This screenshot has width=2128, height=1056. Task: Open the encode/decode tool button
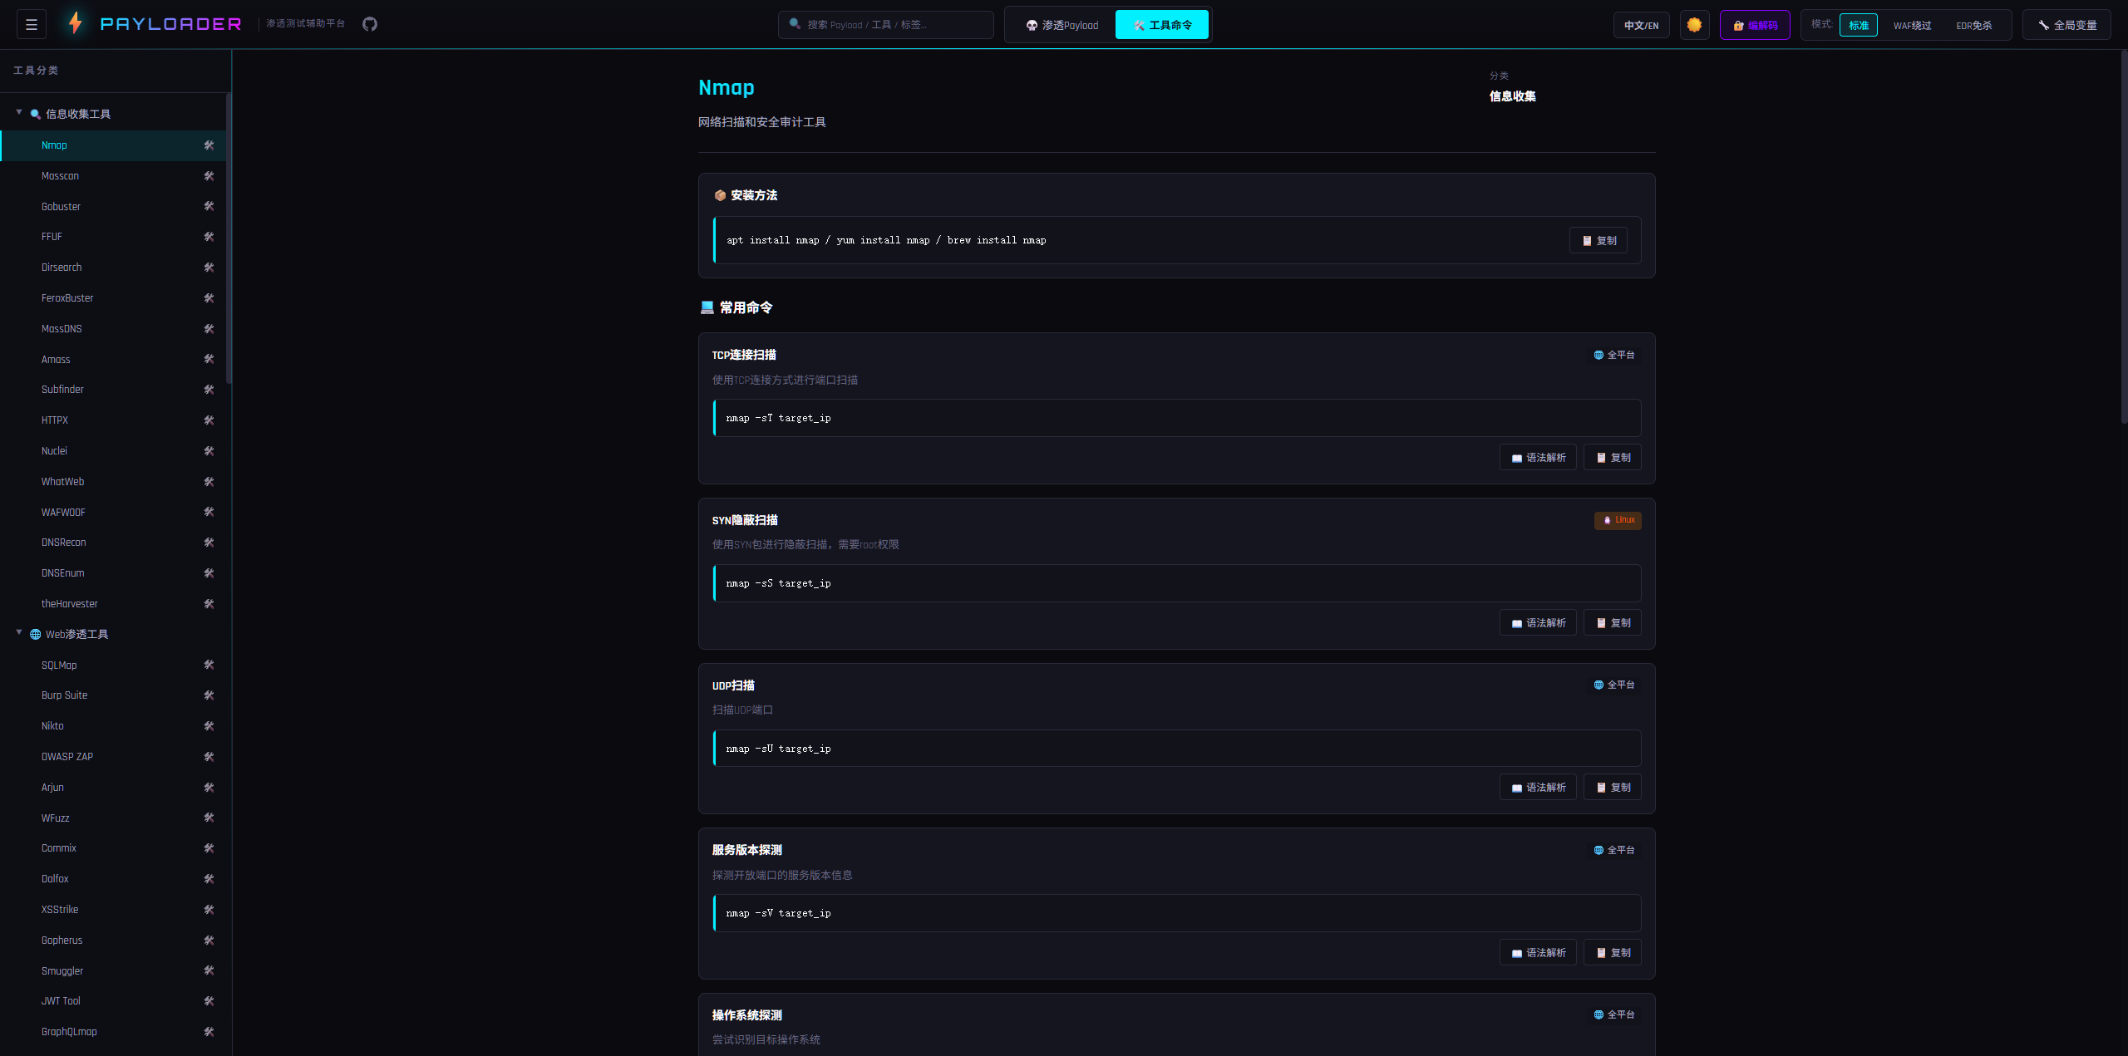(x=1755, y=25)
